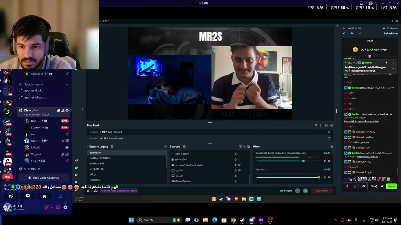Add a channel to the Submissions category
Image resolution: width=401 pixels, height=225 pixels.
coord(67,84)
